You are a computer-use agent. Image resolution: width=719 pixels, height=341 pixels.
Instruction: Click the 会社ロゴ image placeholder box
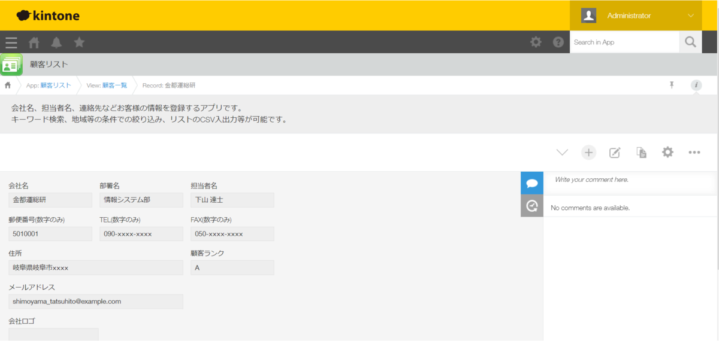tap(53, 334)
